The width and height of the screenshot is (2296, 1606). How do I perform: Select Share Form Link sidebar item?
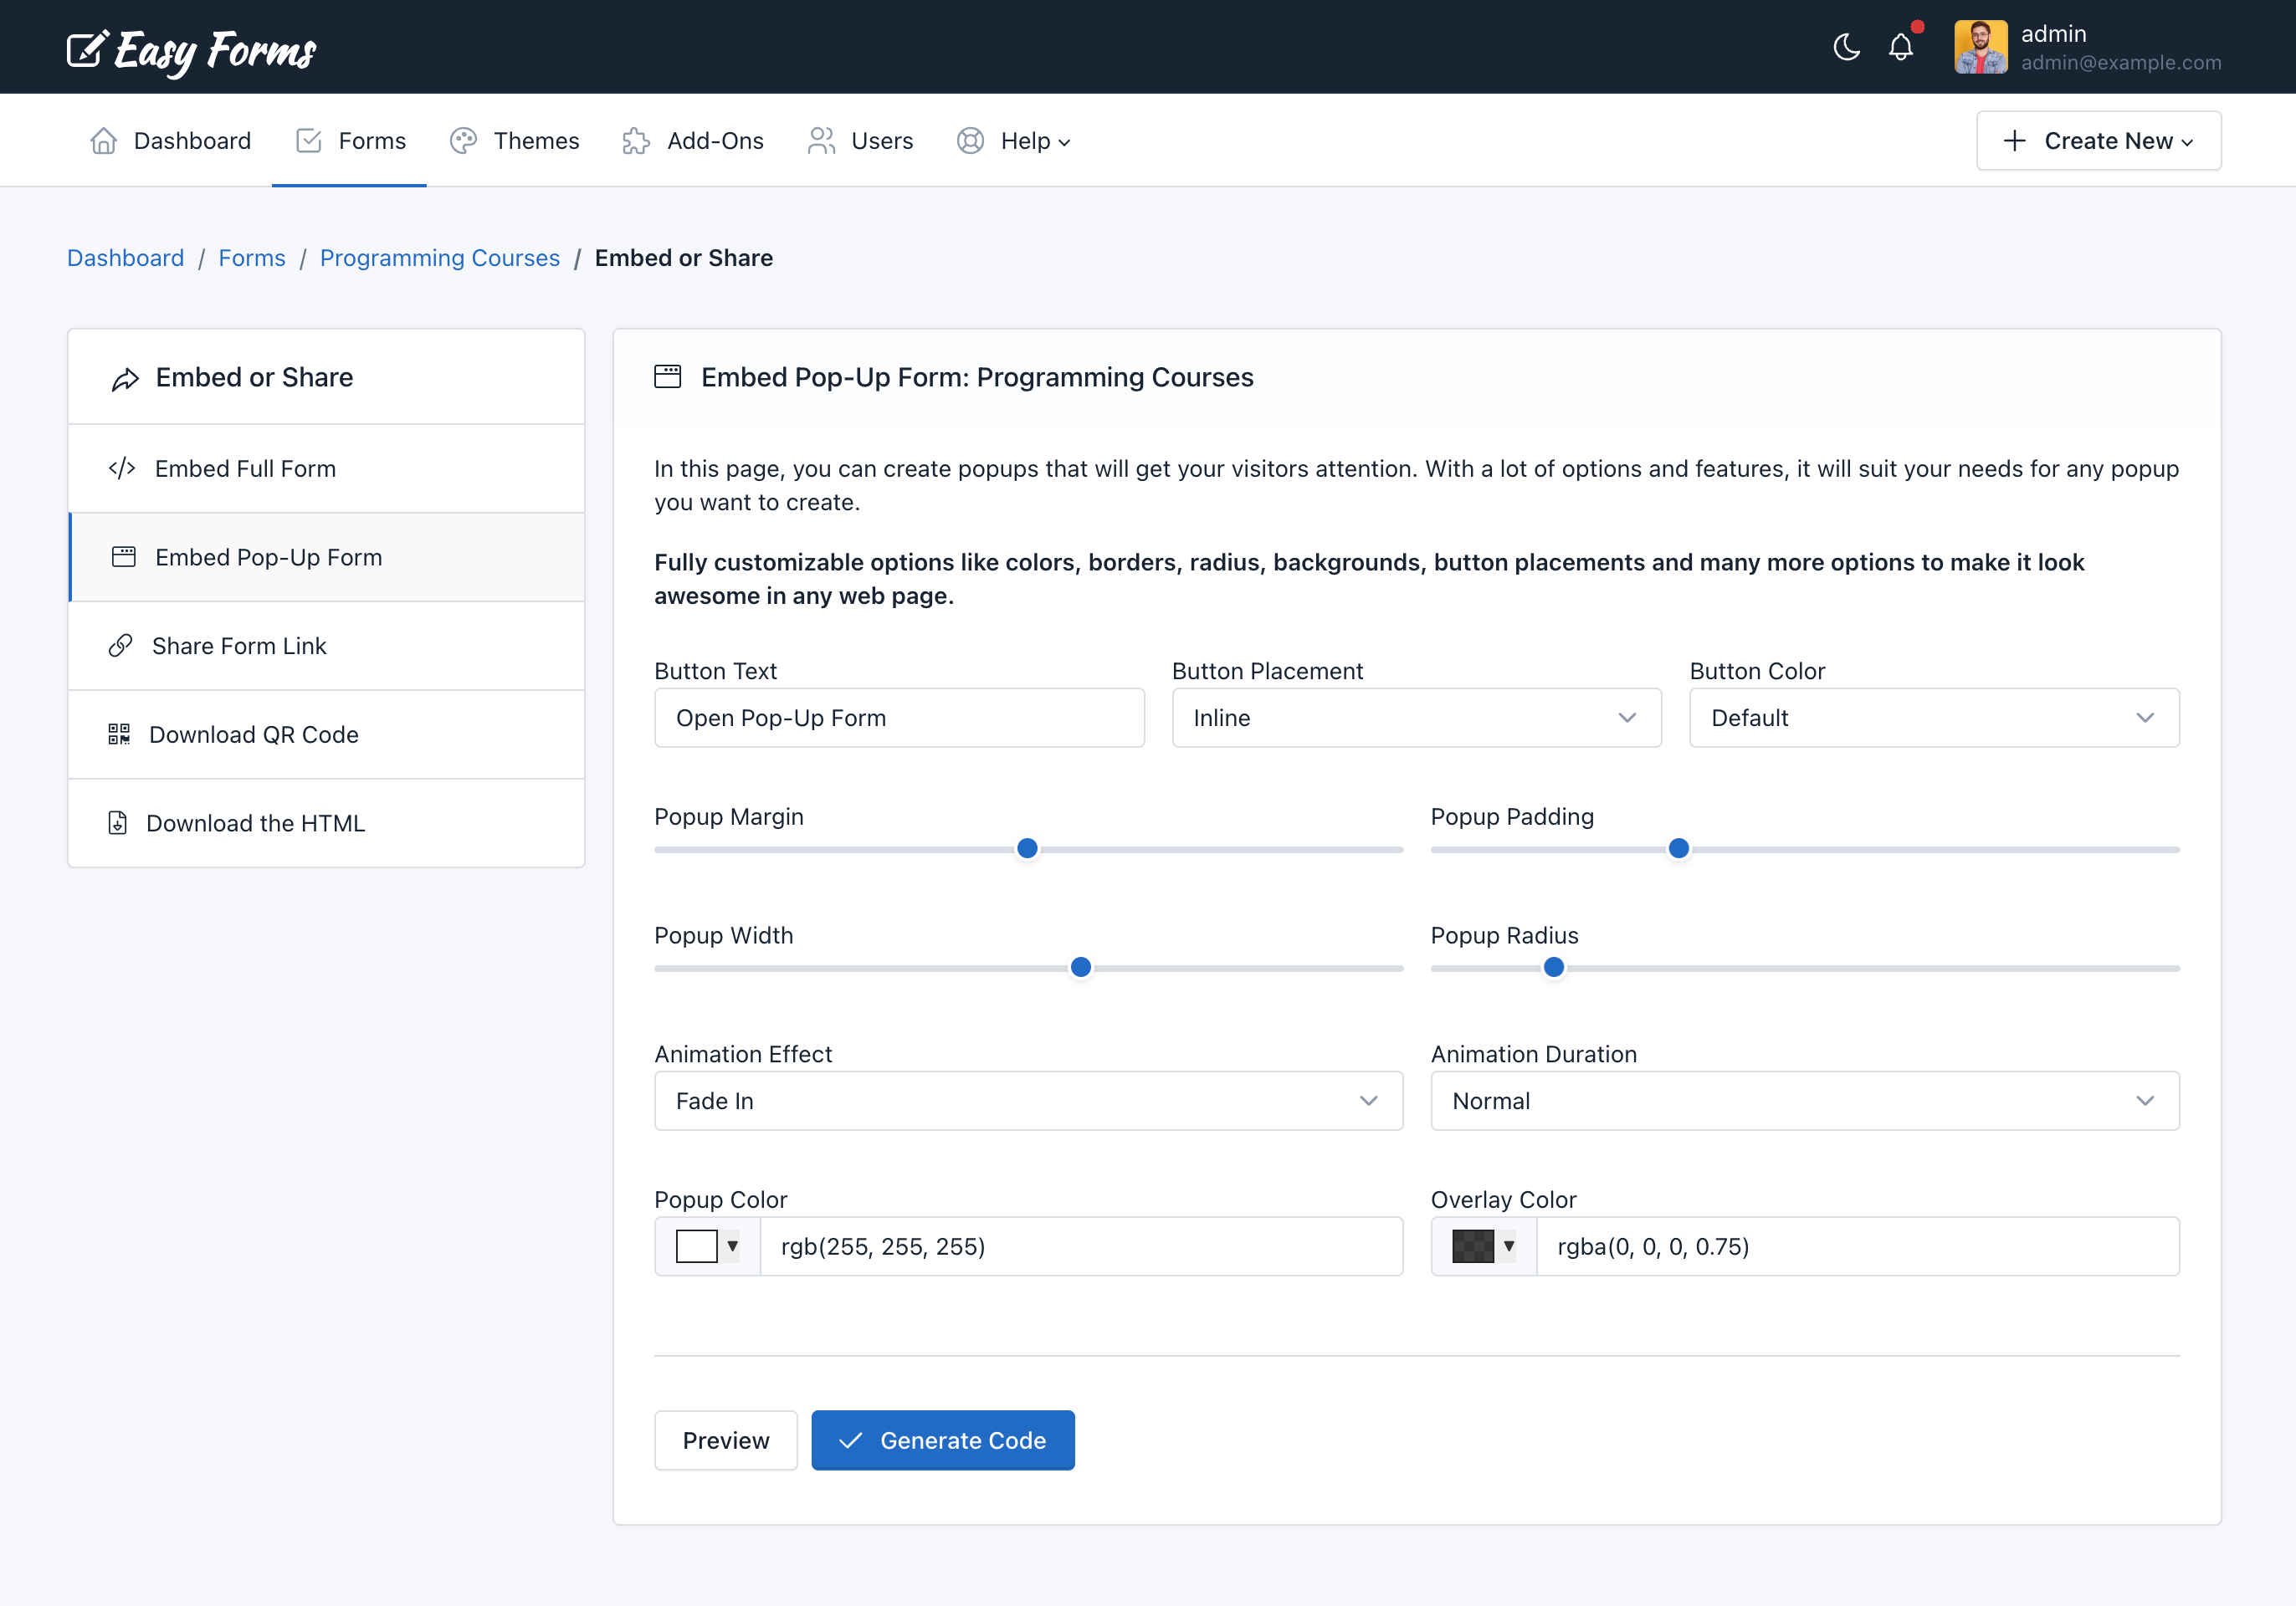tap(326, 646)
